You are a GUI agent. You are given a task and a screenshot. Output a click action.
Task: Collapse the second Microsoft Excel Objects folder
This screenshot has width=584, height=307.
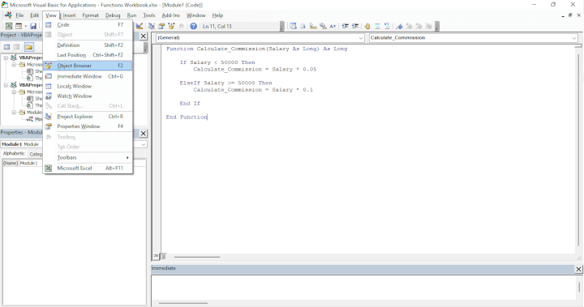(x=14, y=92)
